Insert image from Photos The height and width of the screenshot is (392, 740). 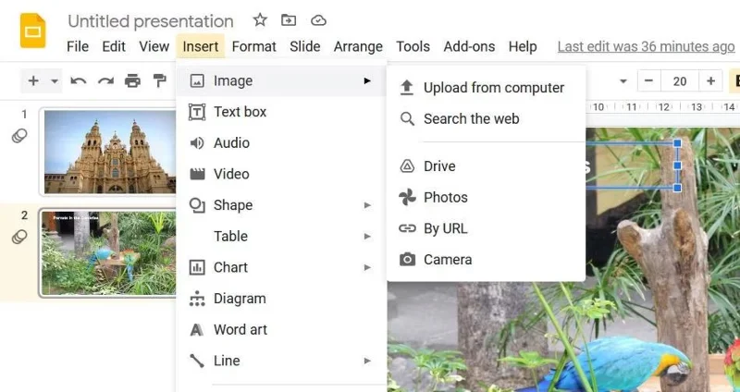[x=487, y=197]
